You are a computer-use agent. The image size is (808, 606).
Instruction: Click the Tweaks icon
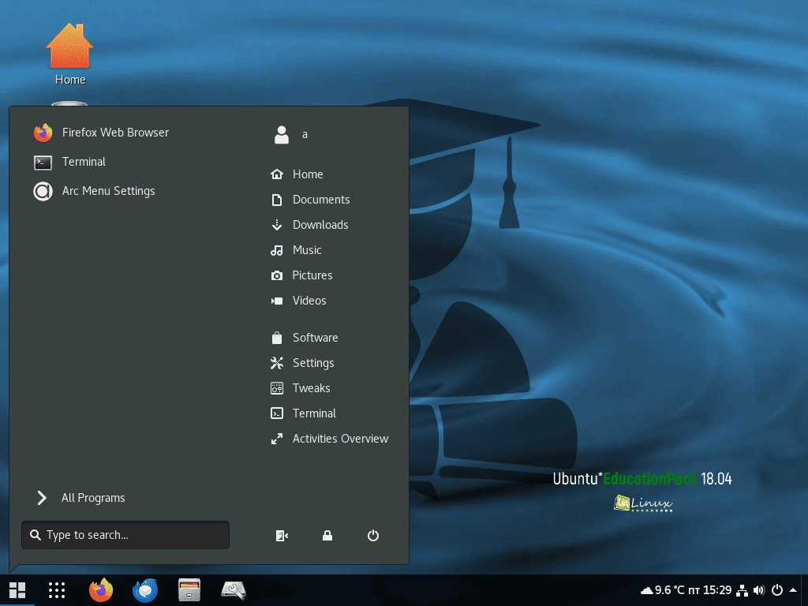pyautogui.click(x=277, y=388)
